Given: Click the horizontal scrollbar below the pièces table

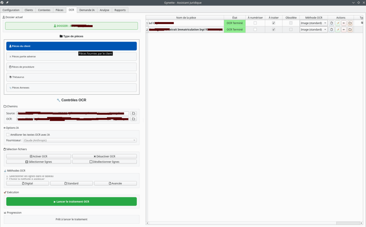Looking at the screenshot, I should point(250,223).
